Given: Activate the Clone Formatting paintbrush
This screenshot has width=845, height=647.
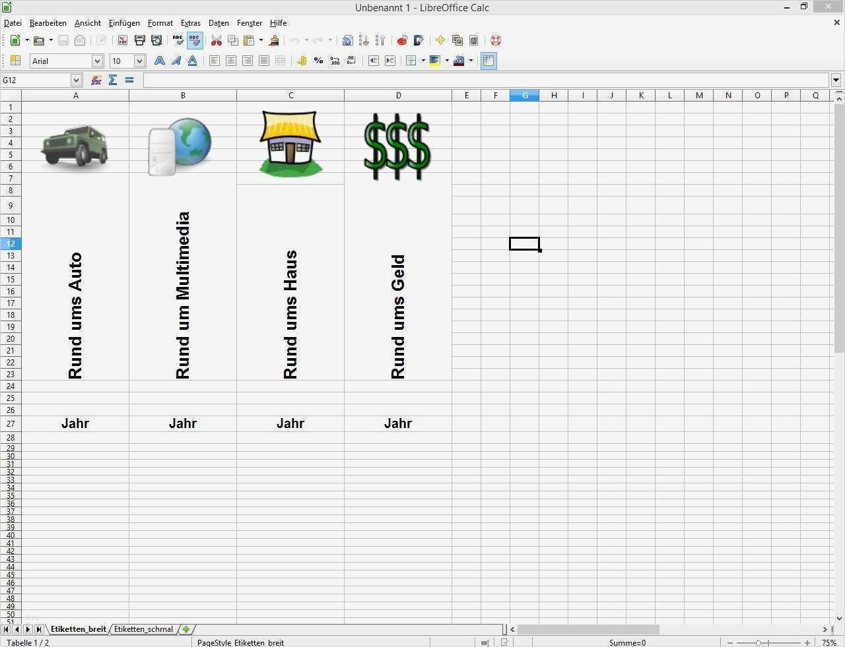Looking at the screenshot, I should 274,40.
